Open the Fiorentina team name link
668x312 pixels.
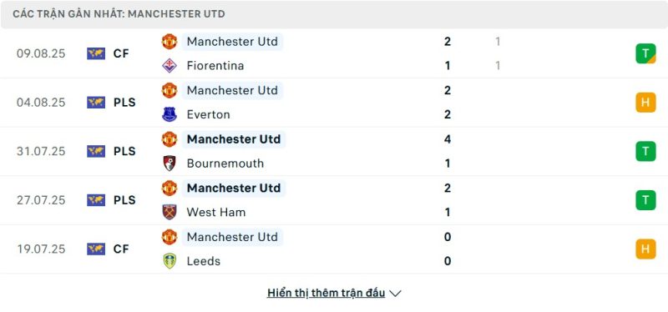[215, 66]
